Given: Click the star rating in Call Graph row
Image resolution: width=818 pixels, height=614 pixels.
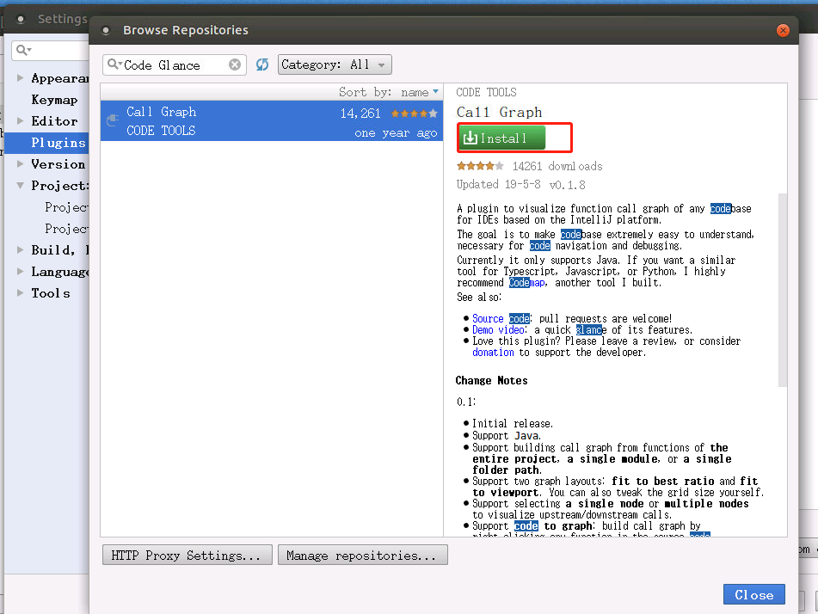Looking at the screenshot, I should [x=415, y=114].
